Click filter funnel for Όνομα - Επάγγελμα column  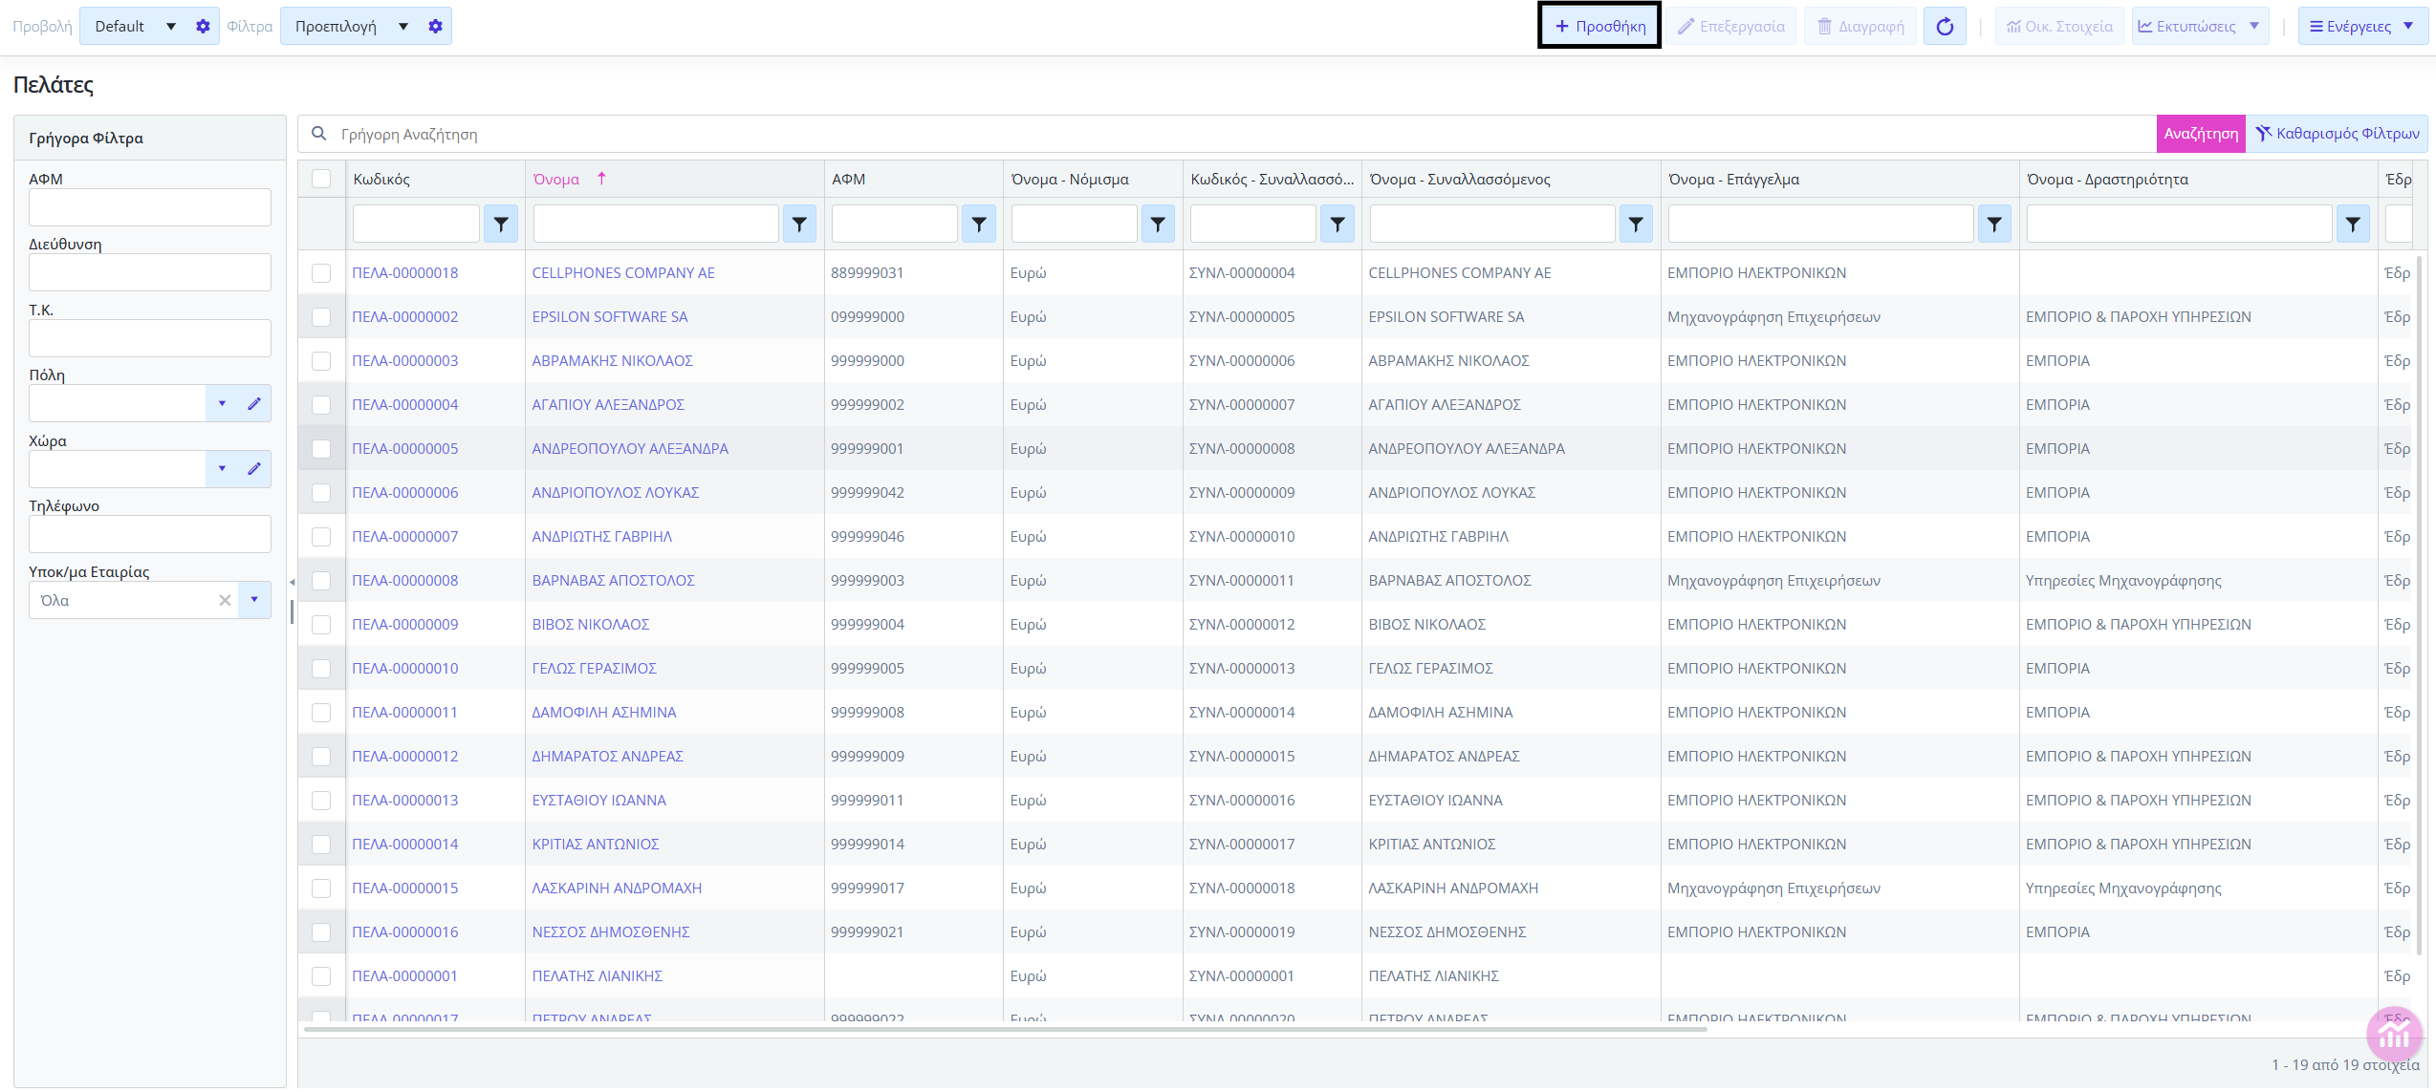click(1994, 225)
